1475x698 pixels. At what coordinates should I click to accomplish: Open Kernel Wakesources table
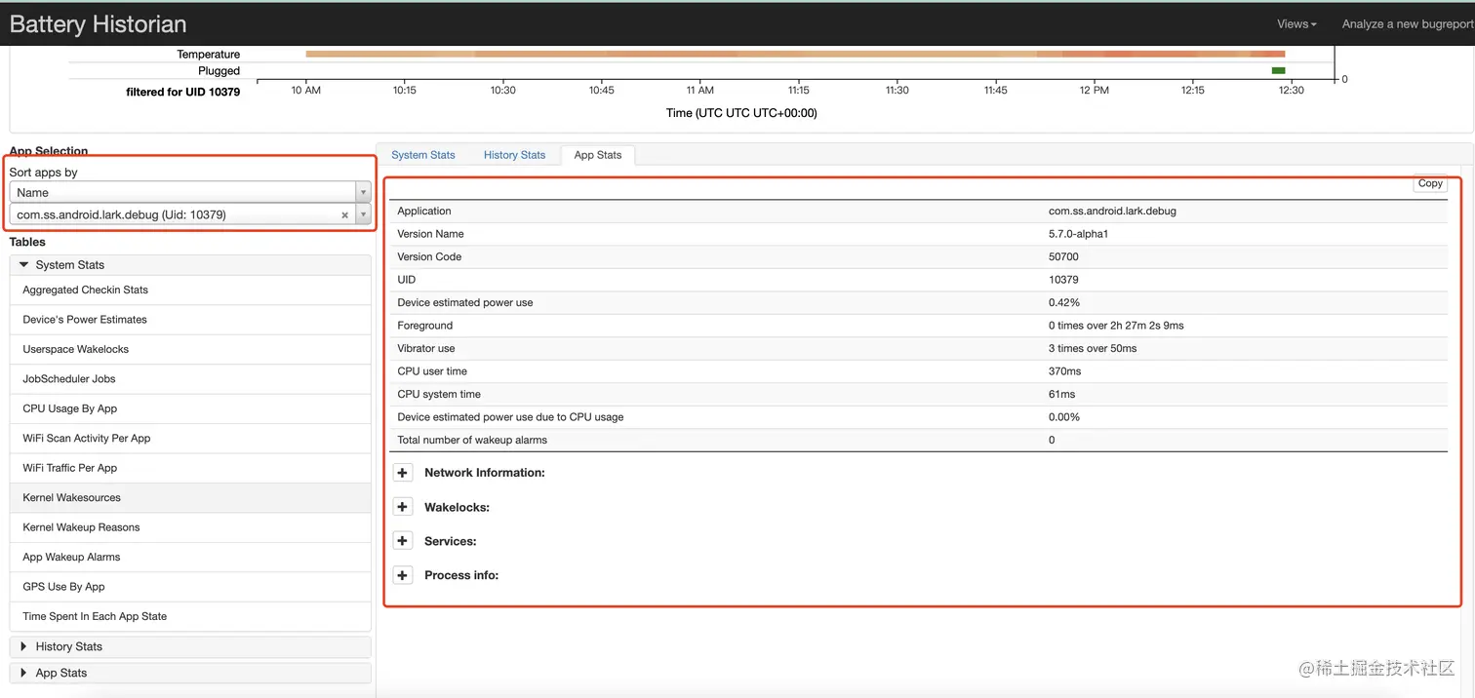coord(190,498)
